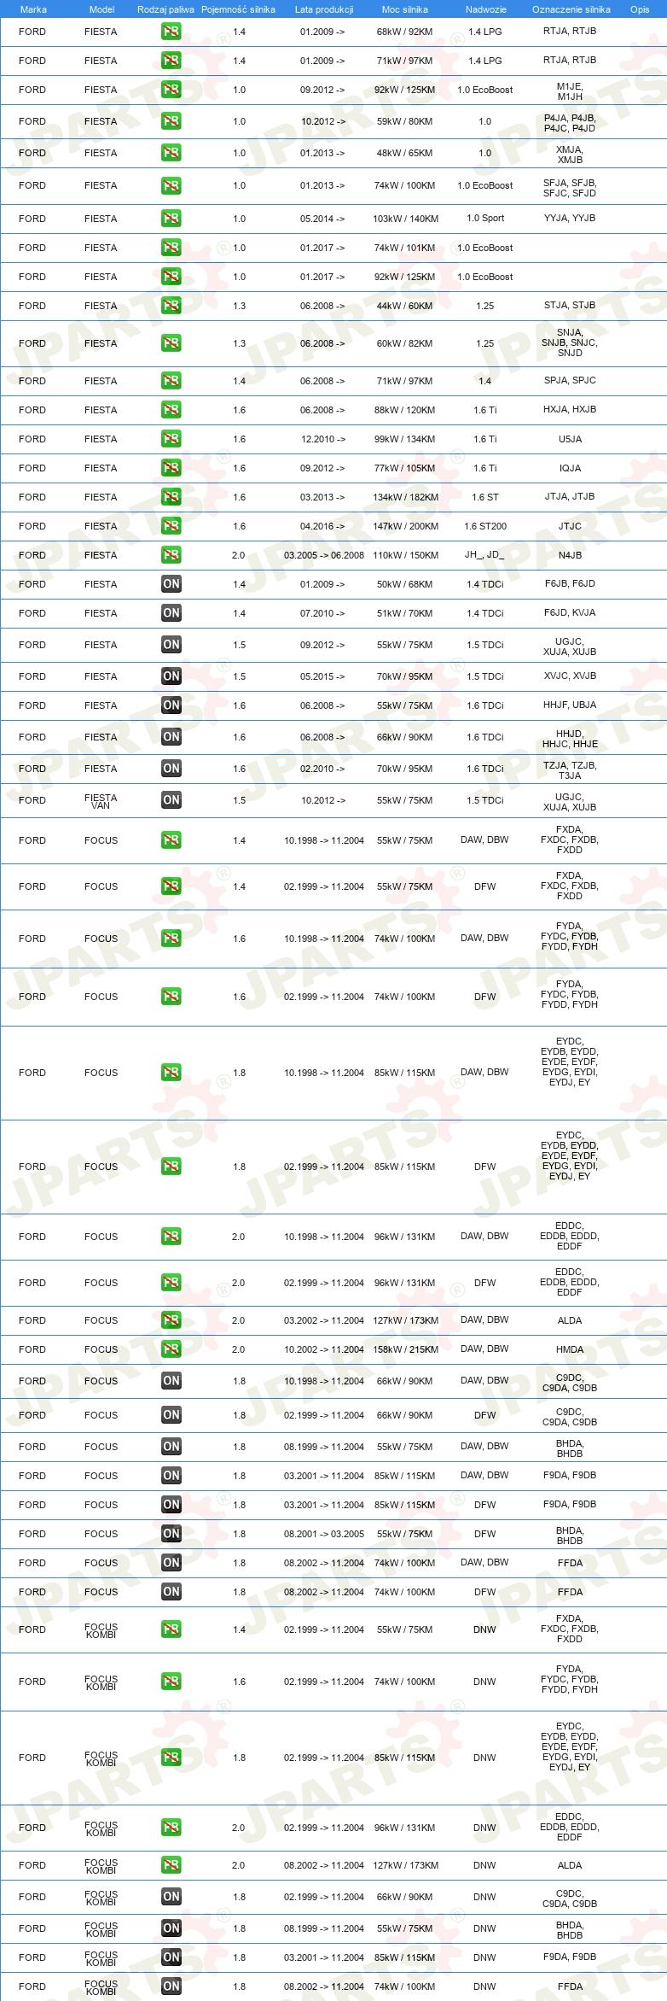Select the 44kW / 60KM power cell
Viewport: 667px width, 2001px height.
pos(405,306)
